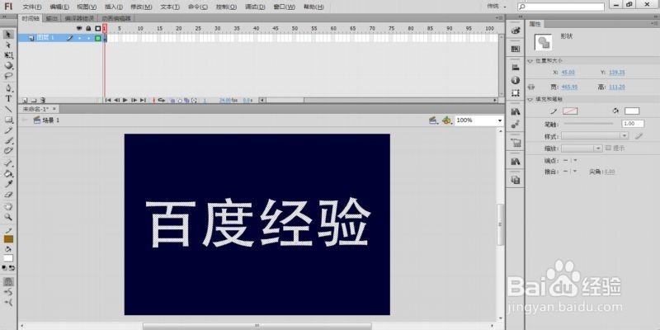Click the New Layer icon
The image size is (660, 330).
(x=25, y=101)
